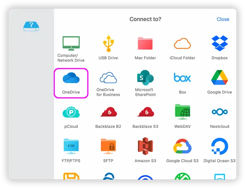Click Close to dismiss dialog
The image size is (245, 188).
[x=223, y=19]
